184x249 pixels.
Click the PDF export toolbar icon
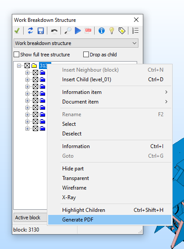(x=88, y=30)
